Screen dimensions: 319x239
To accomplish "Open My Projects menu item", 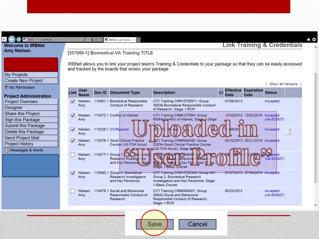I will [31, 75].
